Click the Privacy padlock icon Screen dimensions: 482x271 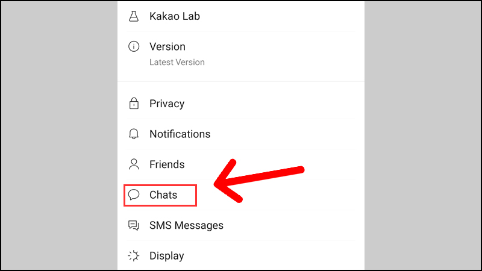coord(134,104)
